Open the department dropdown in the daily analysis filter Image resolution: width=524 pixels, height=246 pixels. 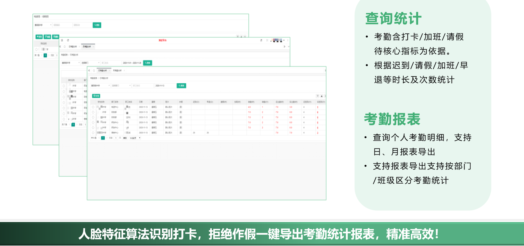121,86
